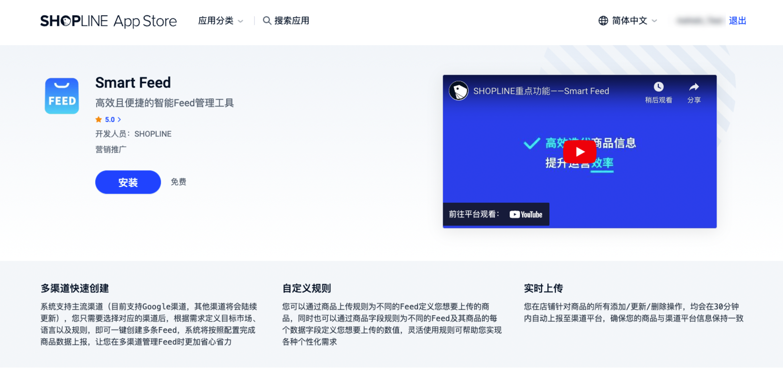The image size is (783, 377).
Task: Click the 退出 logout link
Action: point(737,21)
